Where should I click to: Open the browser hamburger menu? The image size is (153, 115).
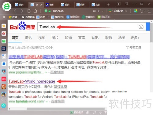pyautogui.click(x=149, y=11)
